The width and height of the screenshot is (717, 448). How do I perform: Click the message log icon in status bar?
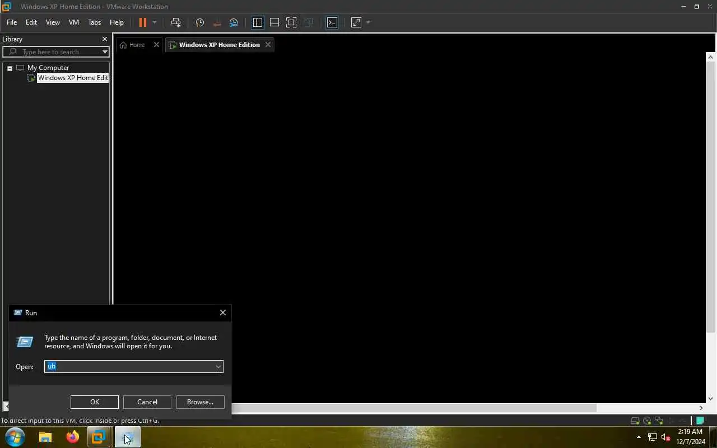[x=700, y=421]
